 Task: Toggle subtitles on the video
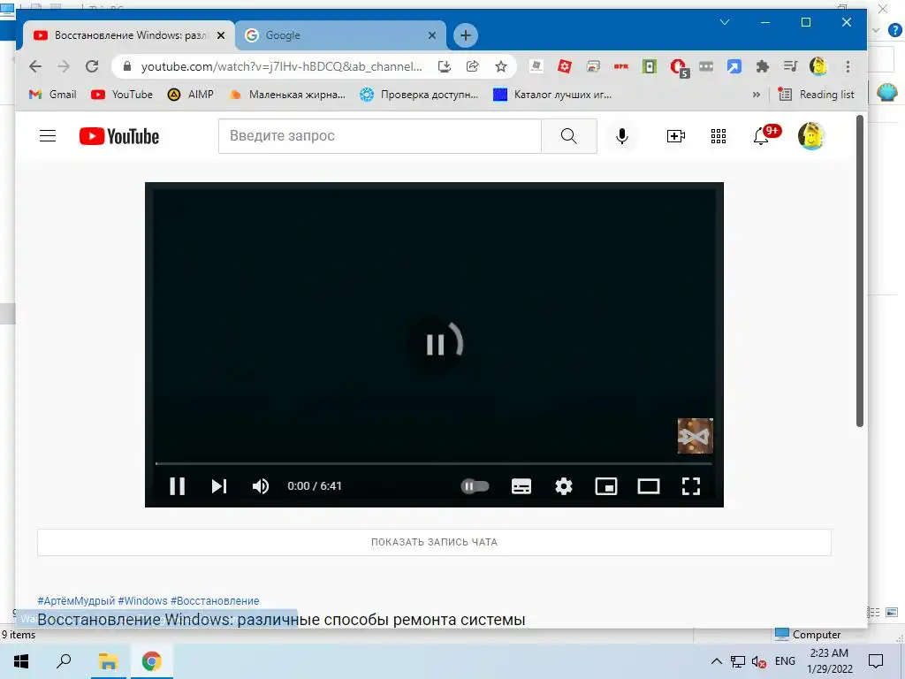(x=521, y=486)
